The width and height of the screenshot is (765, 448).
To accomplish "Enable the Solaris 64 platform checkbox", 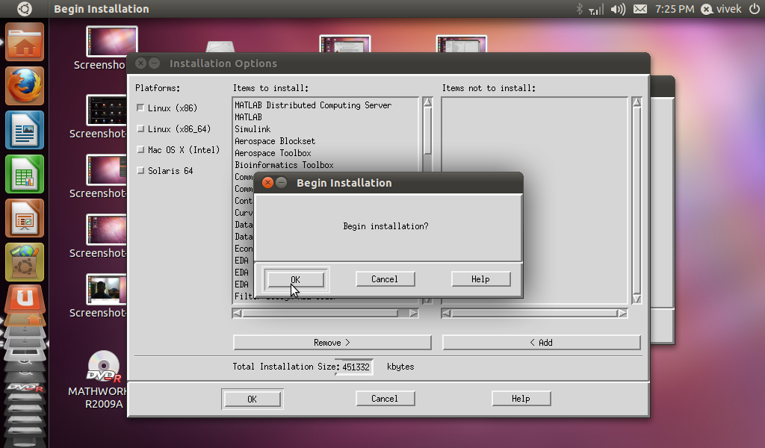I will tap(140, 171).
